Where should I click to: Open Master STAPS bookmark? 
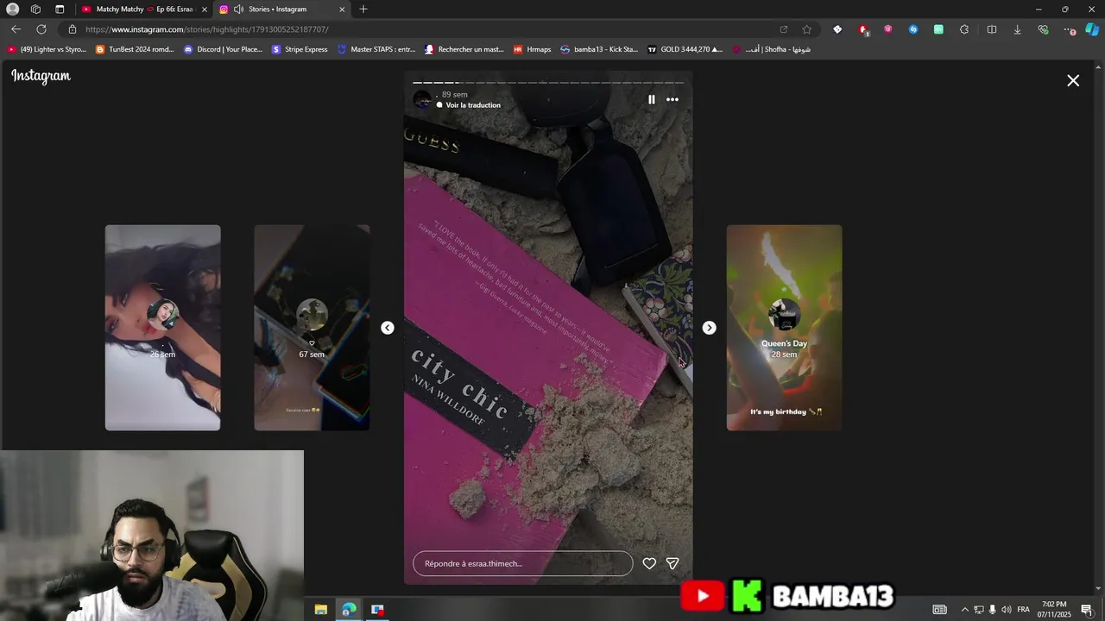click(376, 49)
